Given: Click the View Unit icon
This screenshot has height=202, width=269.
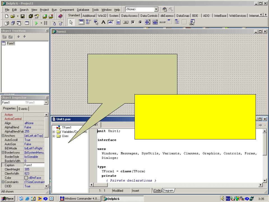Looking at the screenshot, I should tap(7, 23).
